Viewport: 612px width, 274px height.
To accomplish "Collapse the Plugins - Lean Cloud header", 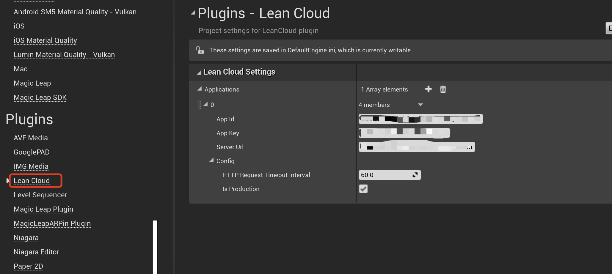I will coord(193,13).
